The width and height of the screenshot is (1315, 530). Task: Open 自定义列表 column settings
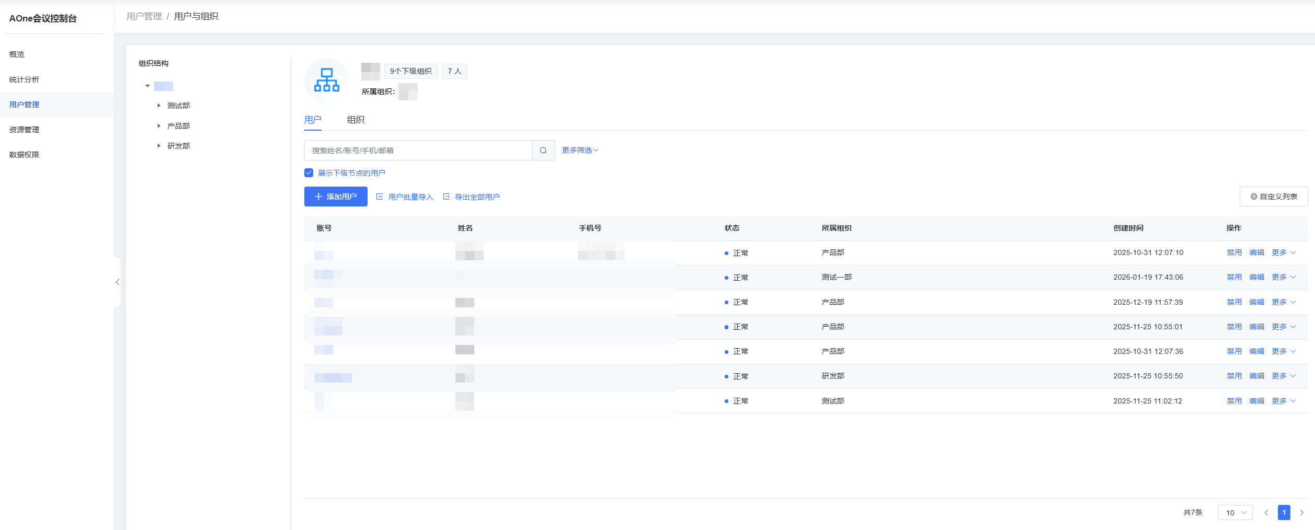[x=1273, y=197]
